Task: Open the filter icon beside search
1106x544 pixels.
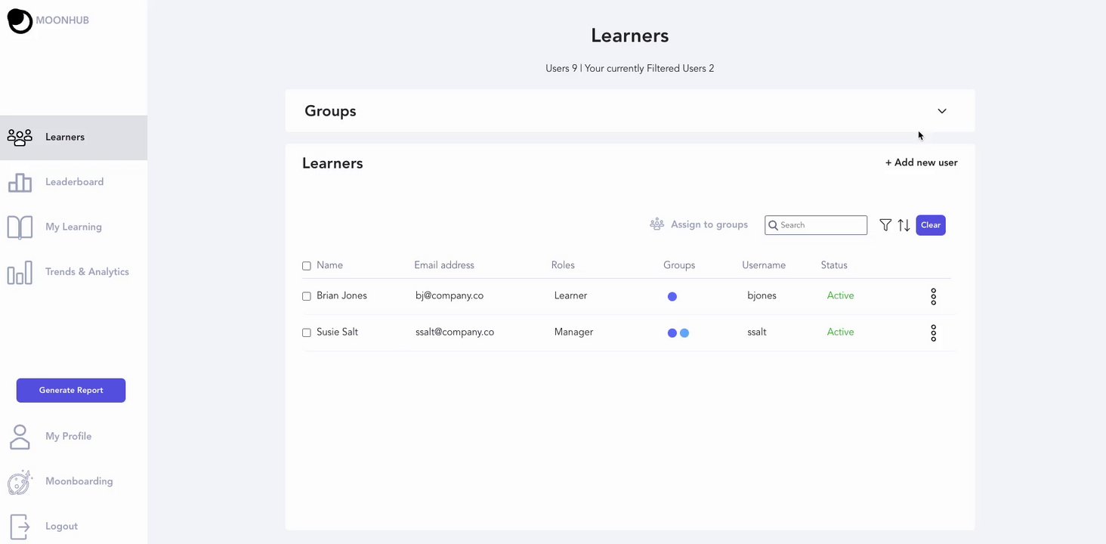Action: coord(885,225)
